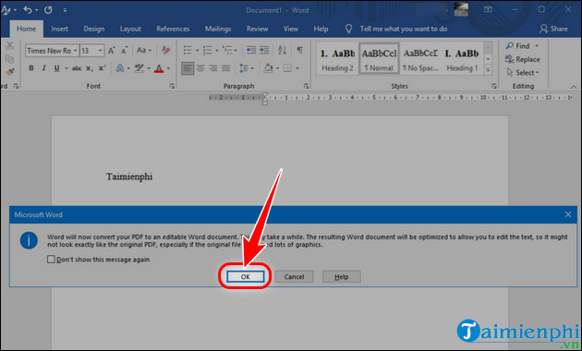Toggle Underline formatting
582x351 pixels.
(56, 68)
